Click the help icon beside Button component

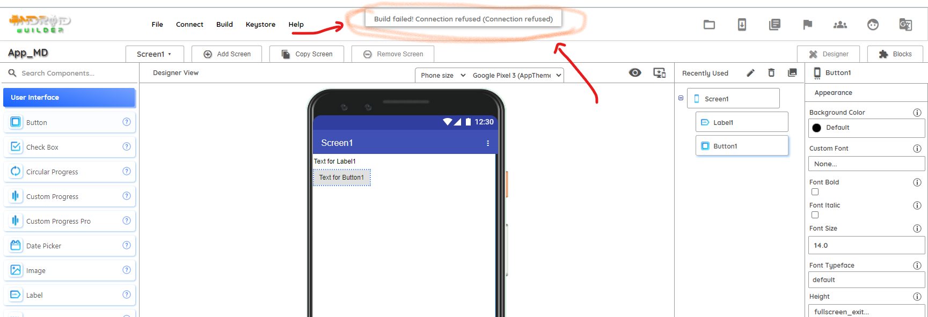[x=127, y=122]
